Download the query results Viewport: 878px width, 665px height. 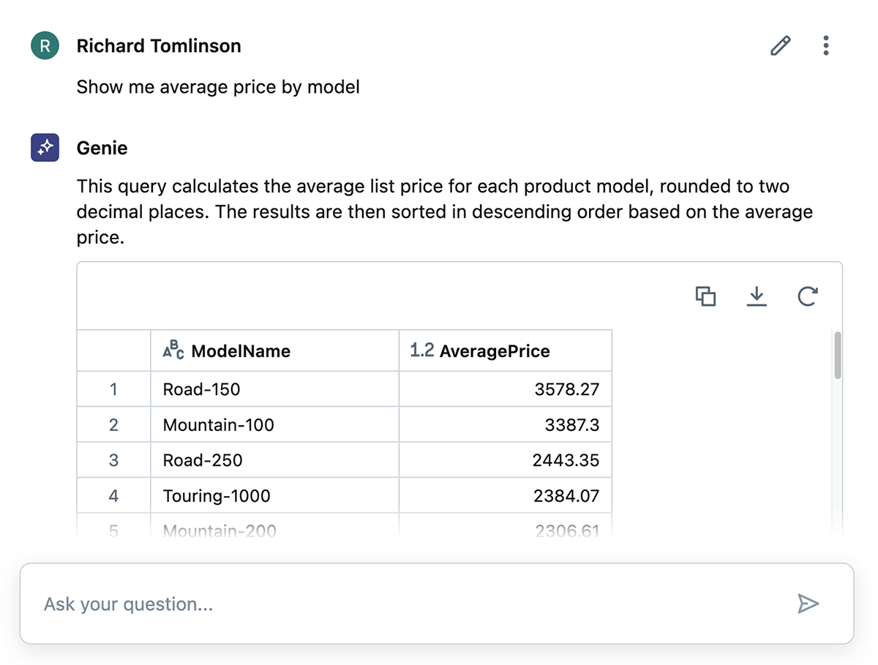(757, 296)
